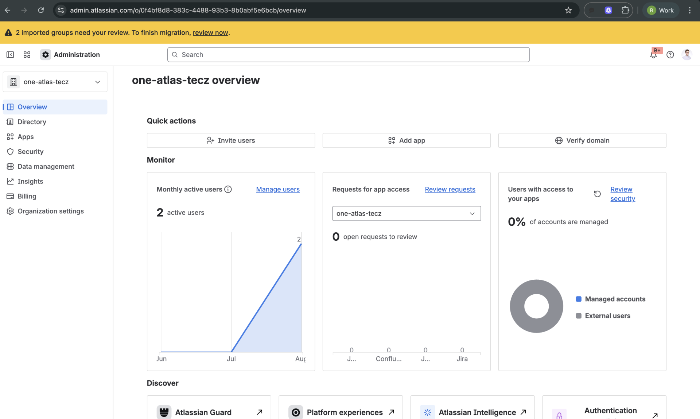
Task: Click the Invite users button
Action: click(x=231, y=140)
